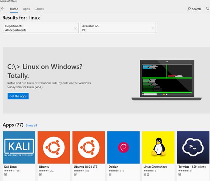210x181 pixels.
Task: Click the PC device icon under Debian
Action: pyautogui.click(x=110, y=174)
